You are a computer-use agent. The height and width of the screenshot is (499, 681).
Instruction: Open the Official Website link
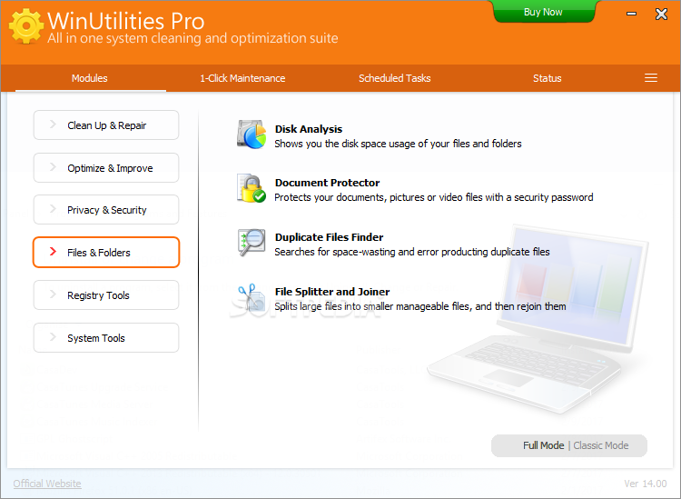(47, 484)
